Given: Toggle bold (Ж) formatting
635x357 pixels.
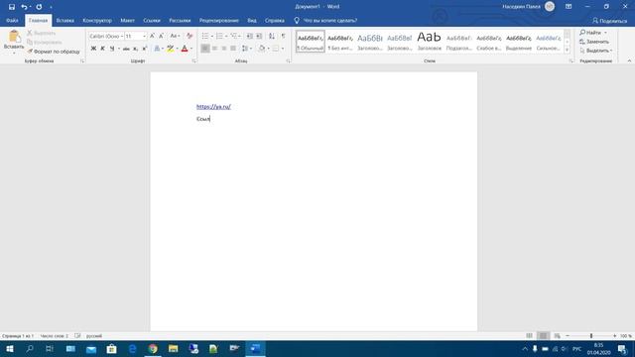Looking at the screenshot, I should click(x=93, y=49).
